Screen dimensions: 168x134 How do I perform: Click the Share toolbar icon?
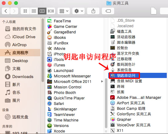point(93,11)
